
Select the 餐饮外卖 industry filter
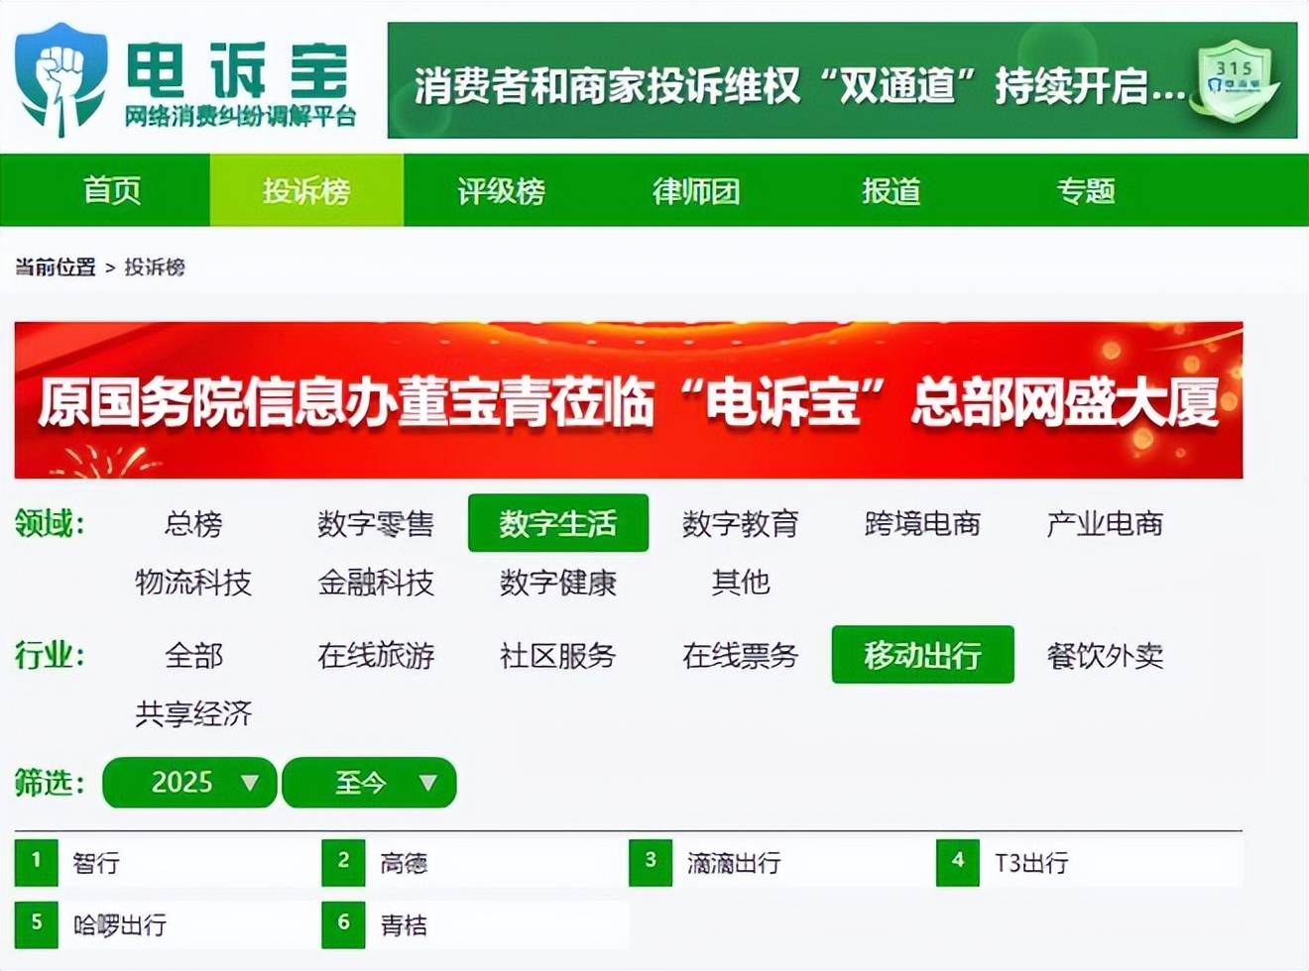tap(1105, 655)
